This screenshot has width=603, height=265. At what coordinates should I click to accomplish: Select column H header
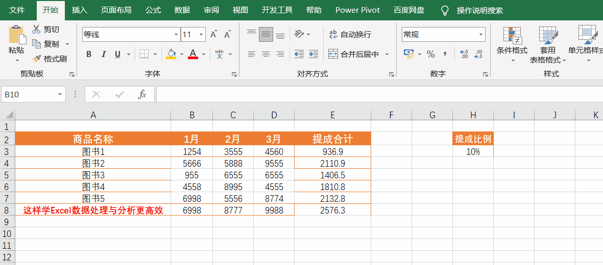[x=473, y=115]
